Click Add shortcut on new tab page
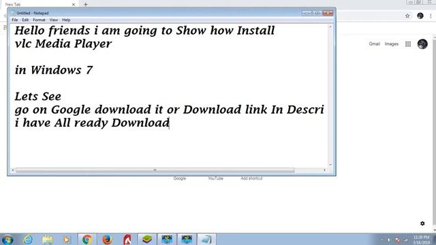The height and width of the screenshot is (245, 436). (x=251, y=178)
